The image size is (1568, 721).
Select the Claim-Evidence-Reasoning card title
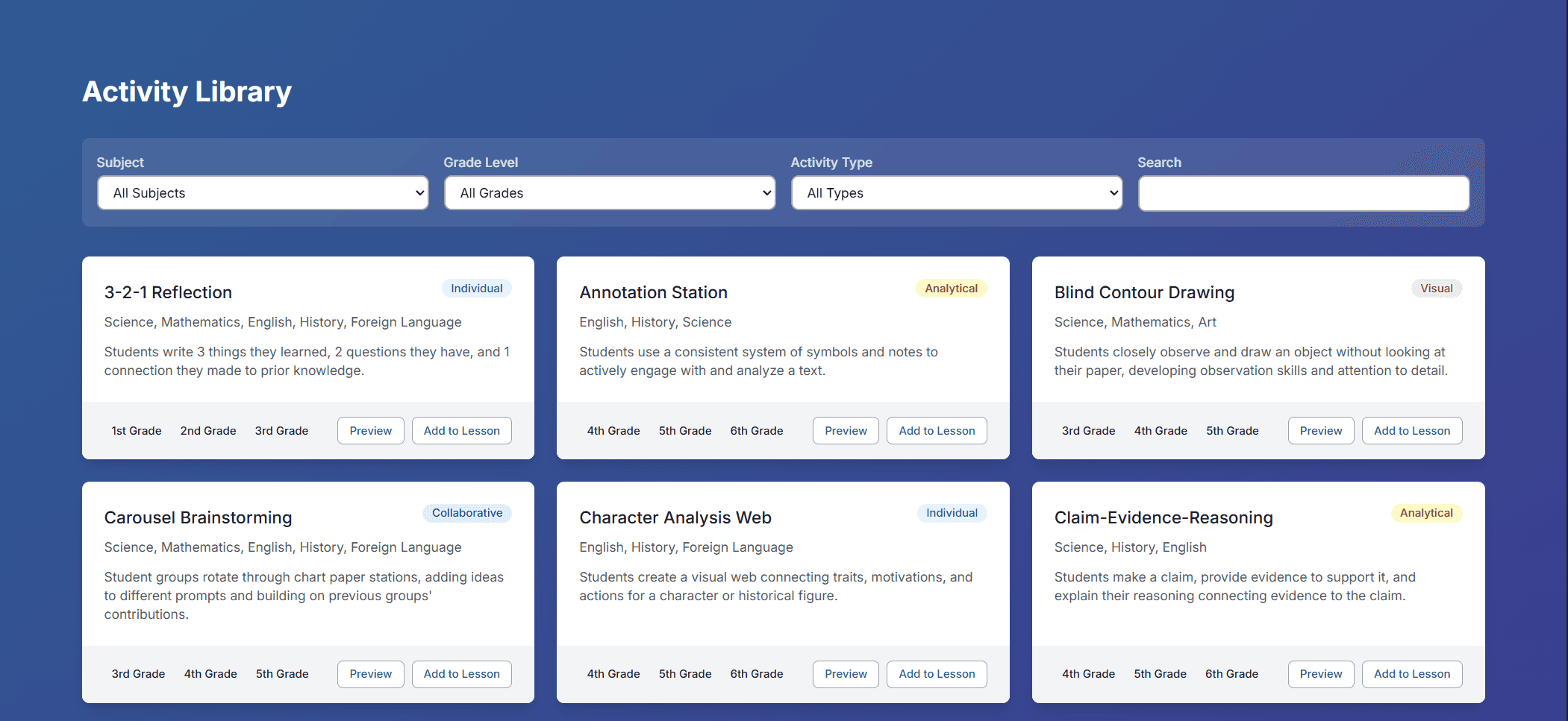(x=1163, y=517)
